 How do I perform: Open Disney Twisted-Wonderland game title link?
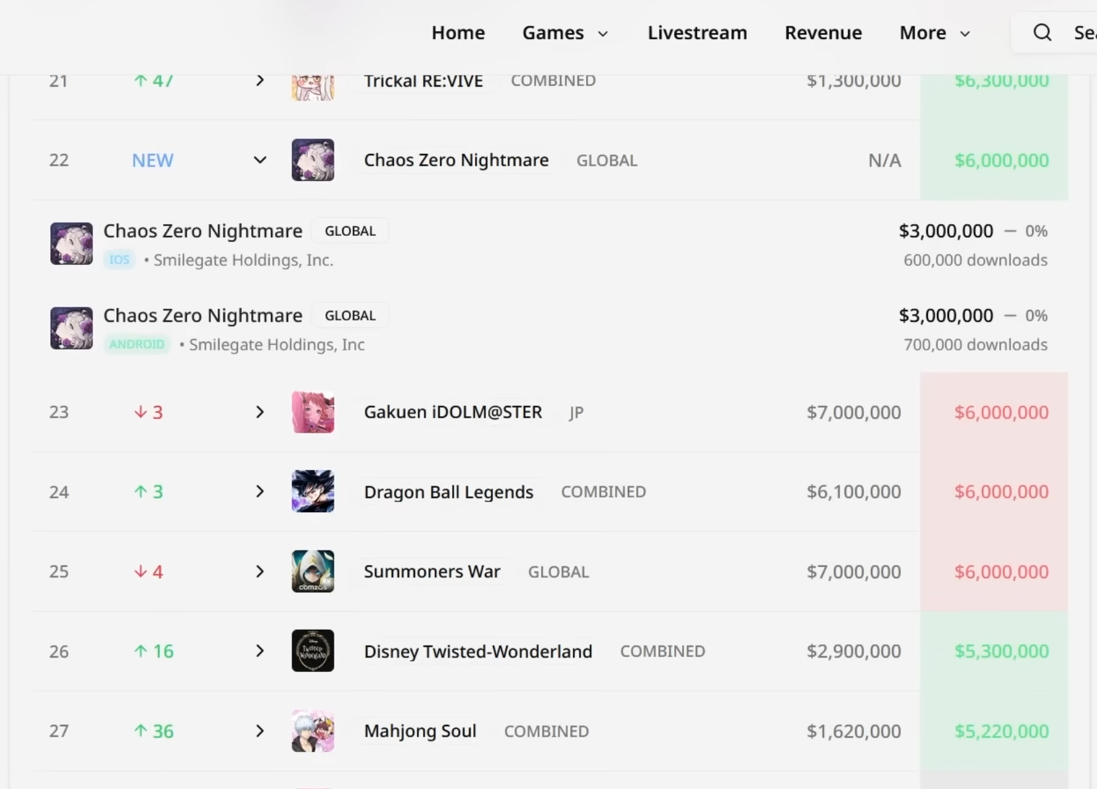coord(478,652)
